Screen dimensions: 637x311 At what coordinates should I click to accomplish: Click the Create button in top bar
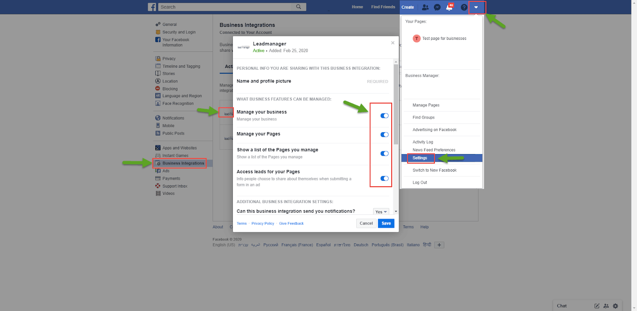point(408,7)
